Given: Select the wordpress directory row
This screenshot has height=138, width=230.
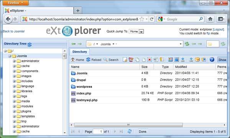Looking at the screenshot, I should point(148,87).
